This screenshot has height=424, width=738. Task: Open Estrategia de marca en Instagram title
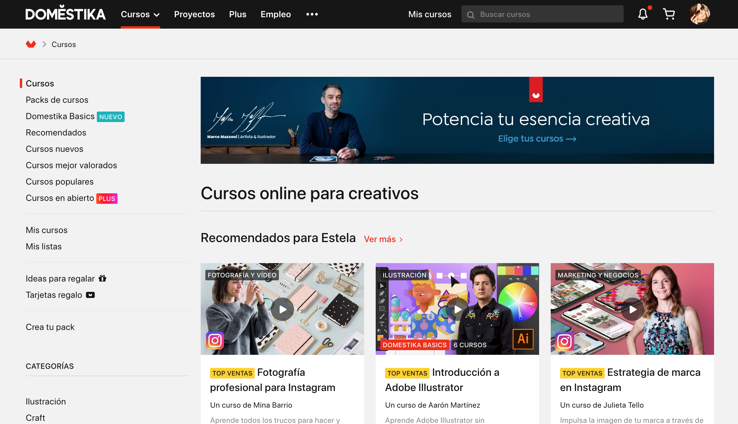630,380
